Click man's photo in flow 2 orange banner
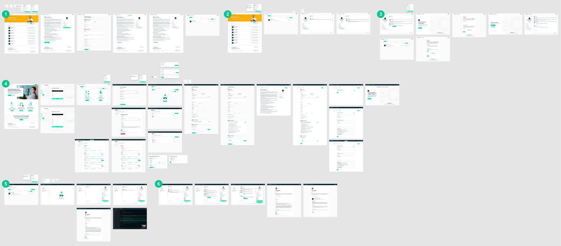The height and width of the screenshot is (246, 561). click(x=254, y=18)
